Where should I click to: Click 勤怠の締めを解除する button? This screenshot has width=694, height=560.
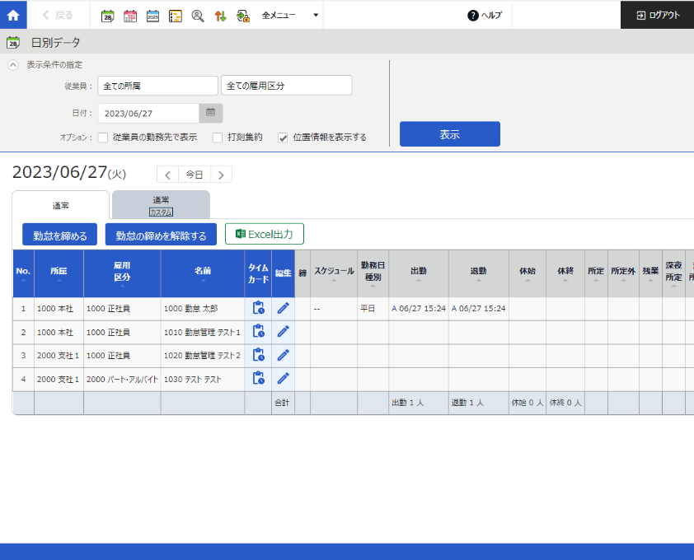click(x=161, y=235)
